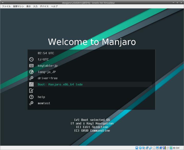
Task: Click the recording status bar indicator
Action: (161, 148)
